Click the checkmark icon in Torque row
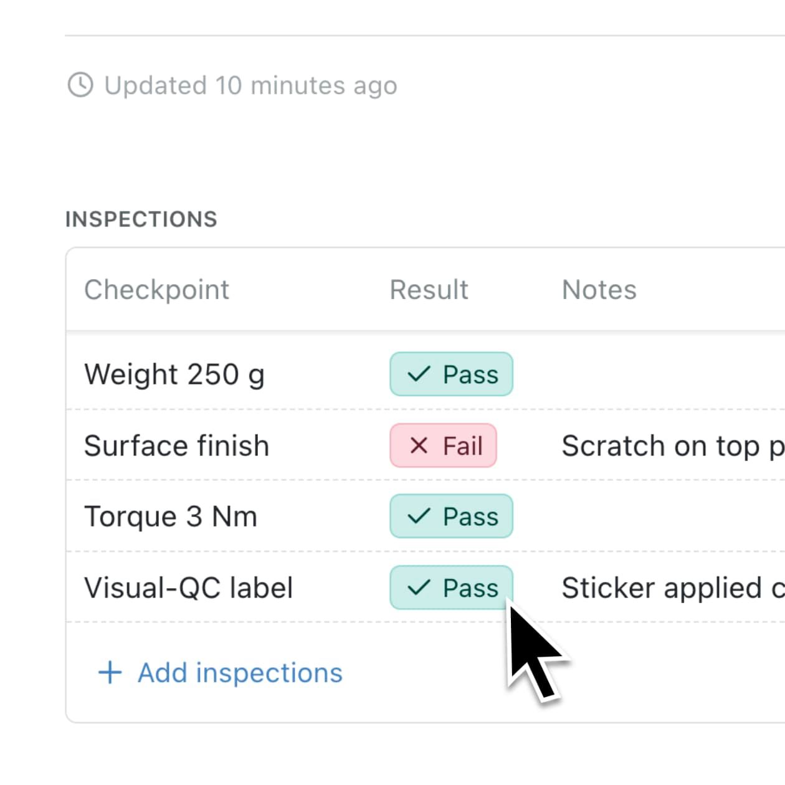Screen dimensions: 785x785 (419, 516)
